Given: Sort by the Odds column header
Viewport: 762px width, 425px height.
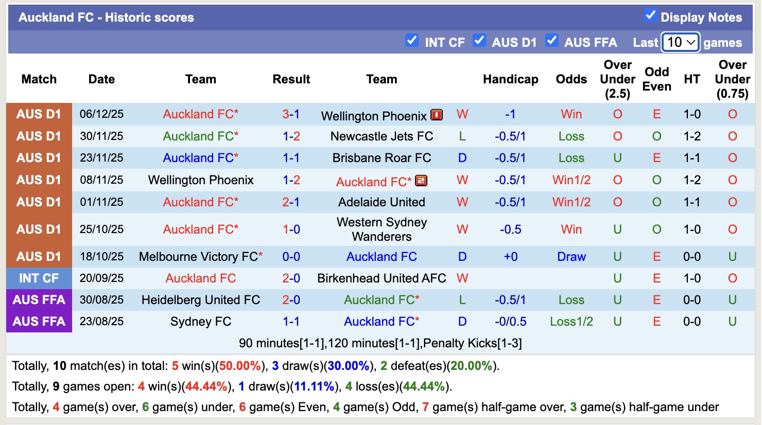Looking at the screenshot, I should coord(571,79).
